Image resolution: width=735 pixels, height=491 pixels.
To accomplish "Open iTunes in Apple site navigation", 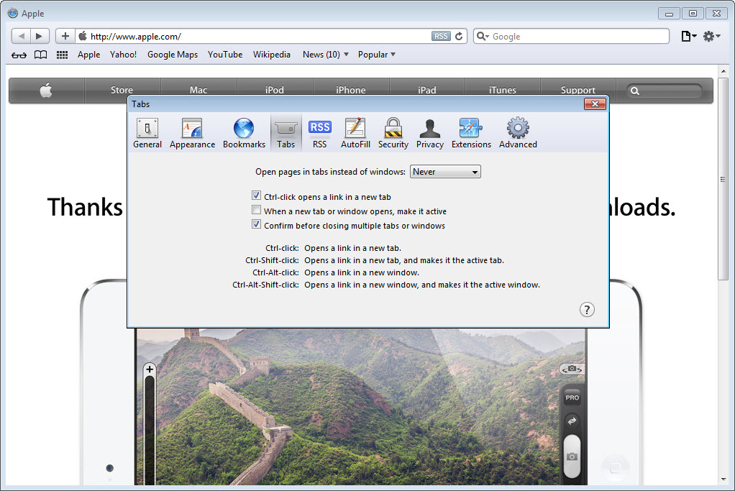I will tap(503, 90).
